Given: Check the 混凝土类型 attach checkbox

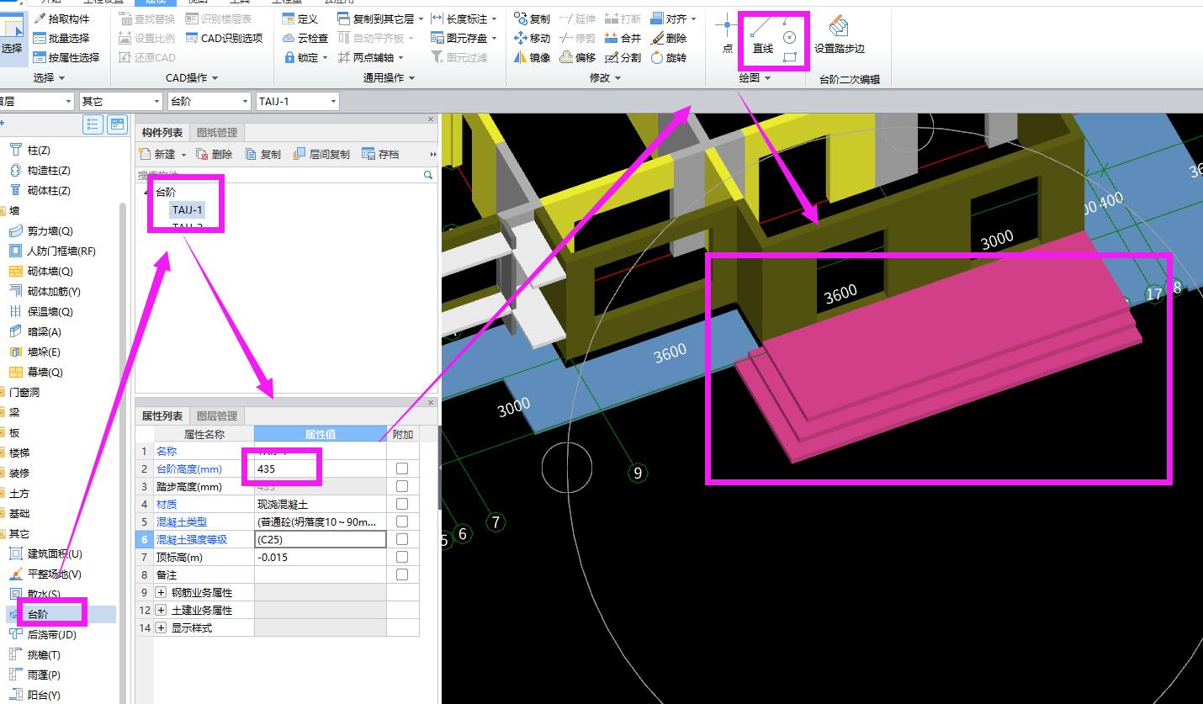Looking at the screenshot, I should (402, 521).
